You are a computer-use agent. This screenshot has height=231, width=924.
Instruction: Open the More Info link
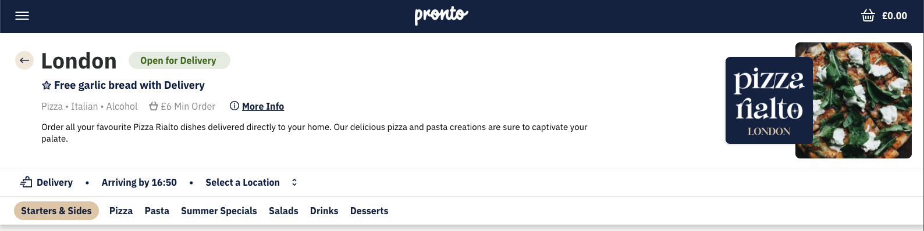pyautogui.click(x=263, y=106)
